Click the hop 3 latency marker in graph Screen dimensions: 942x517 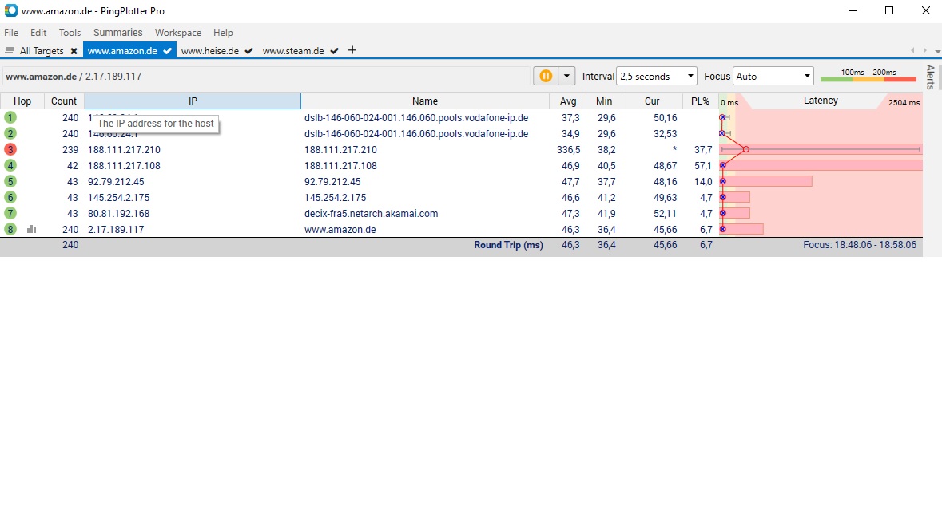point(745,149)
